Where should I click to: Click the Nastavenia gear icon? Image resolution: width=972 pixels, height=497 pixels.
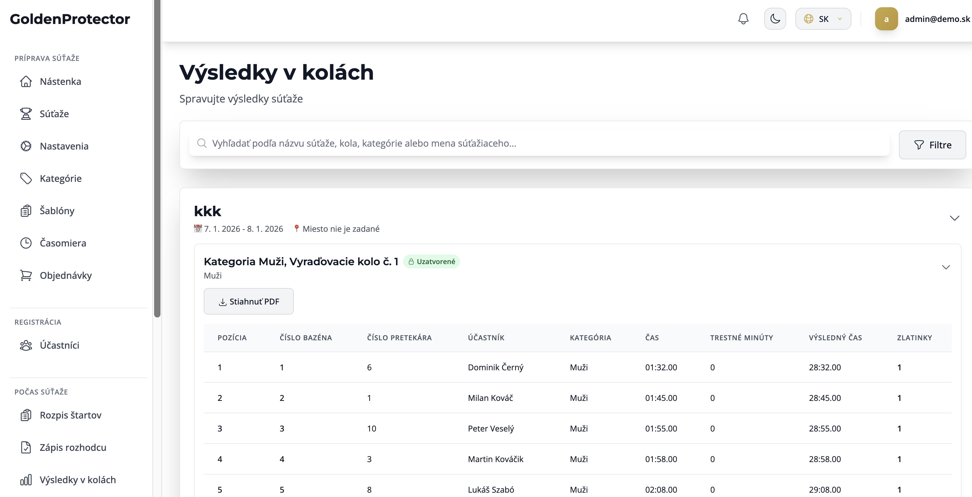pos(26,146)
